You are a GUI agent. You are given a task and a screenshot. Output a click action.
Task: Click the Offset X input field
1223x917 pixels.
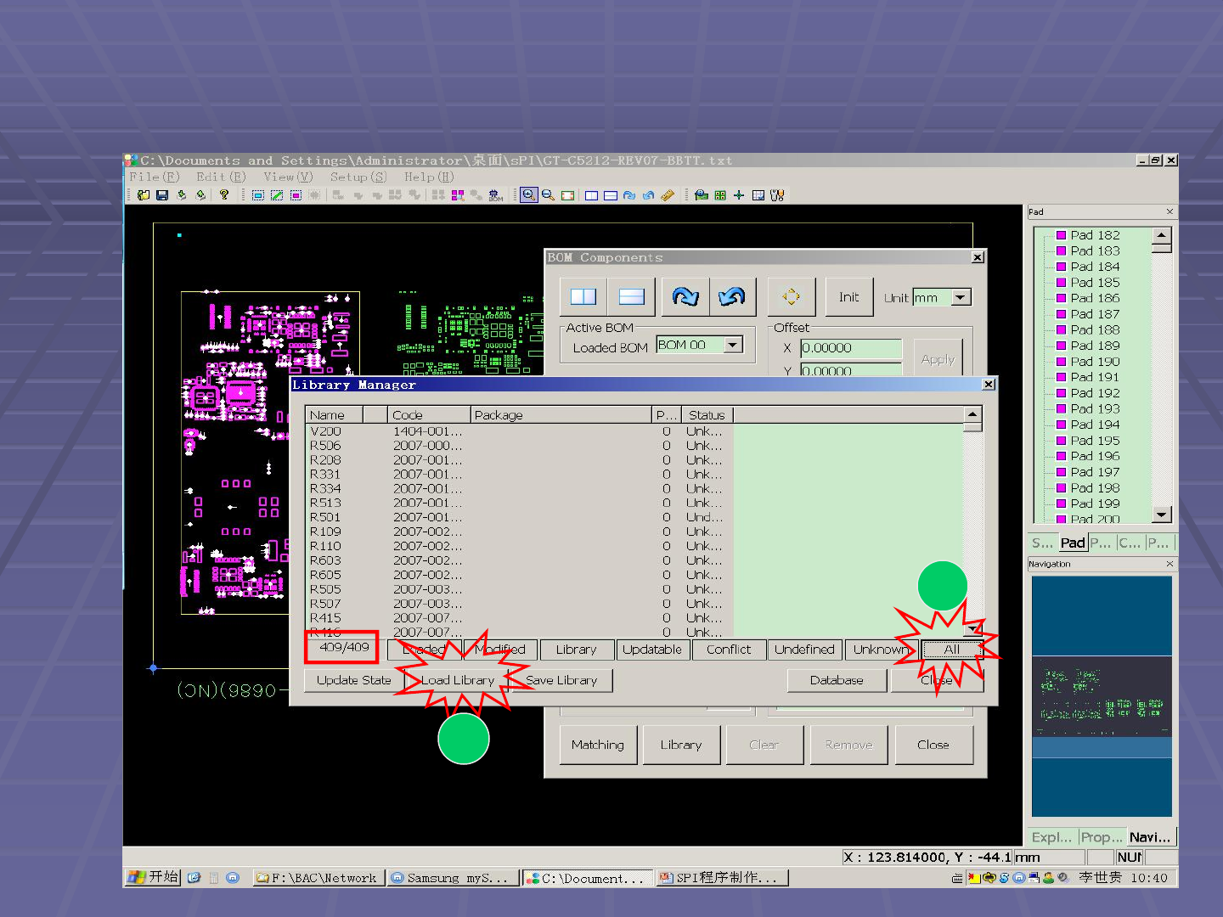click(851, 348)
